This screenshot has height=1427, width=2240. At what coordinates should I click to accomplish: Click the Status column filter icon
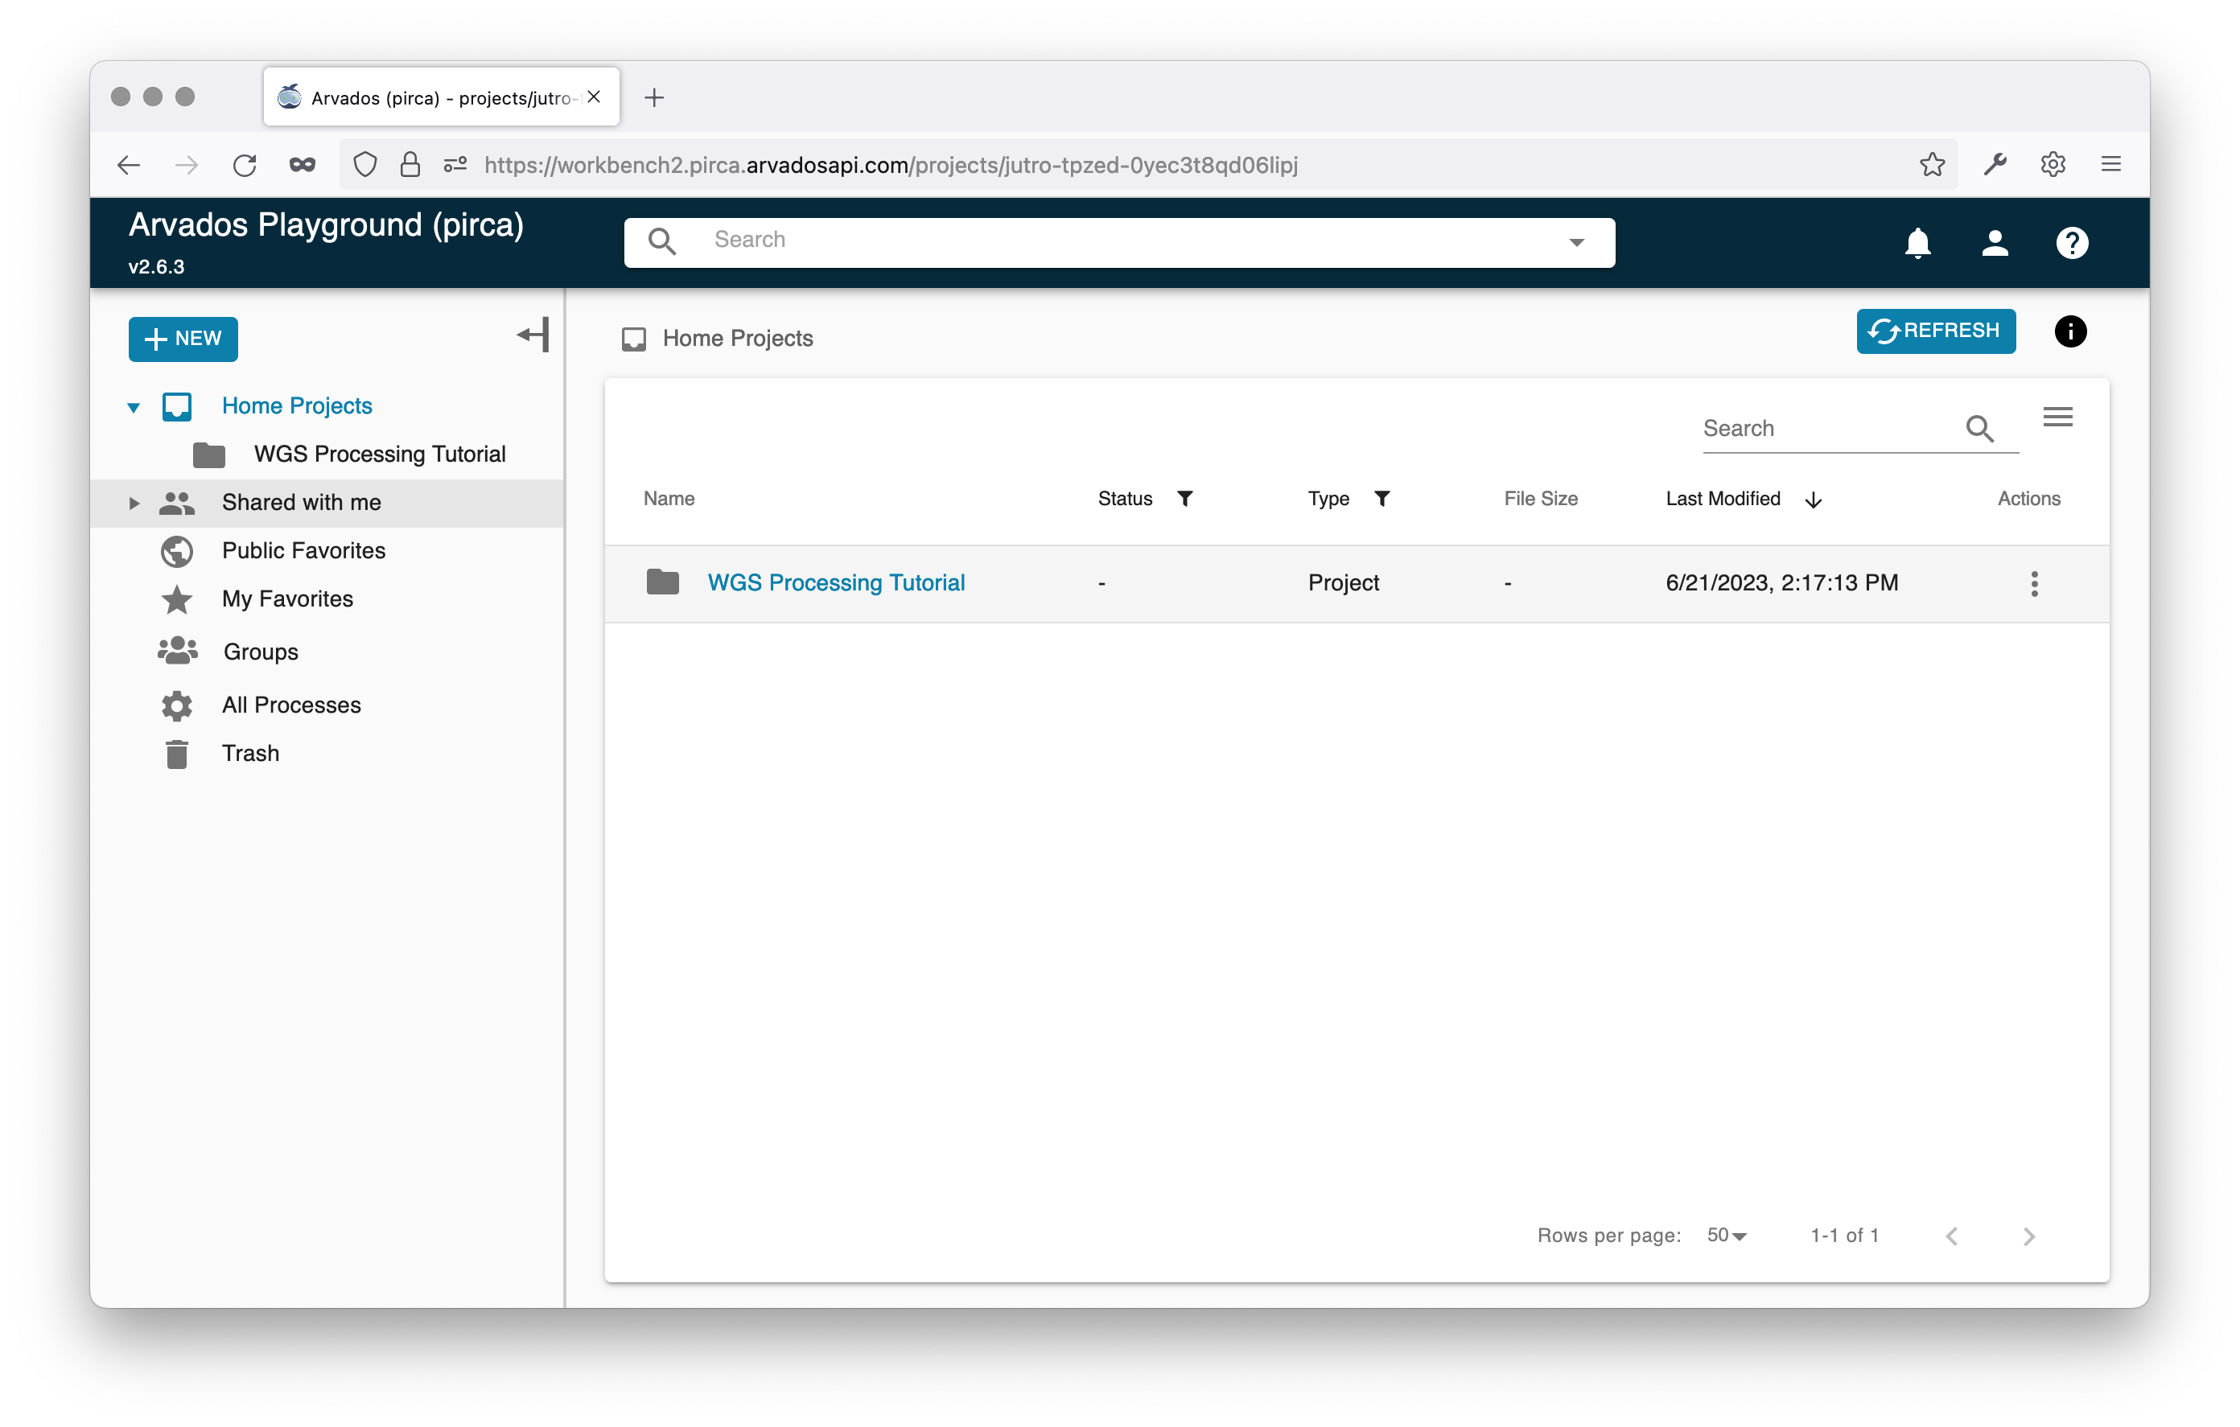(1184, 499)
